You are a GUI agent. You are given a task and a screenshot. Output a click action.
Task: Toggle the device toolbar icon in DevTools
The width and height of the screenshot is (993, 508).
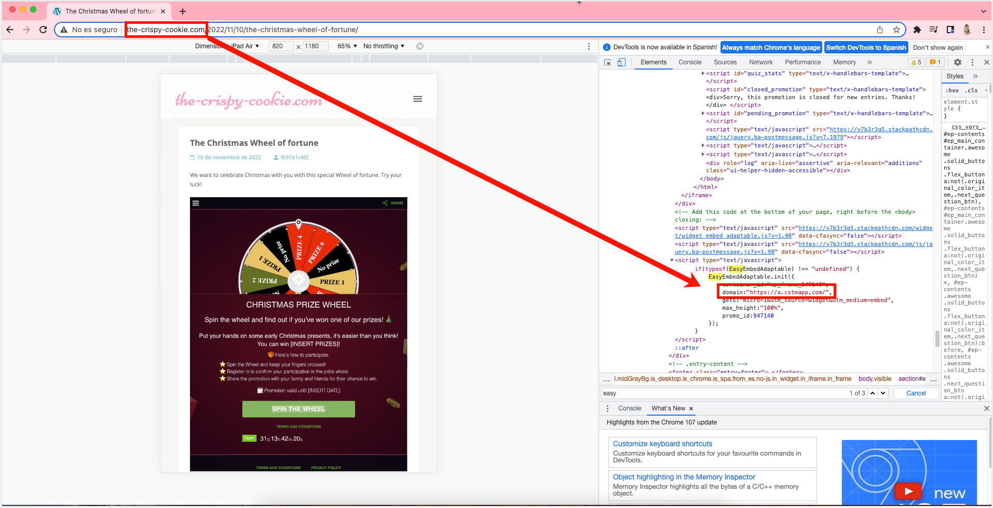tap(621, 62)
